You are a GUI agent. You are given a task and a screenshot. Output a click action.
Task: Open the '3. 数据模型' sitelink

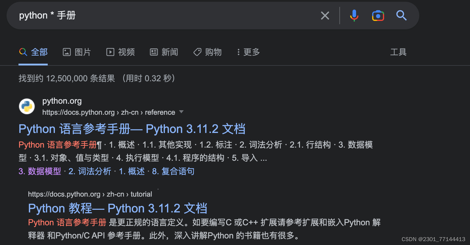click(x=40, y=171)
